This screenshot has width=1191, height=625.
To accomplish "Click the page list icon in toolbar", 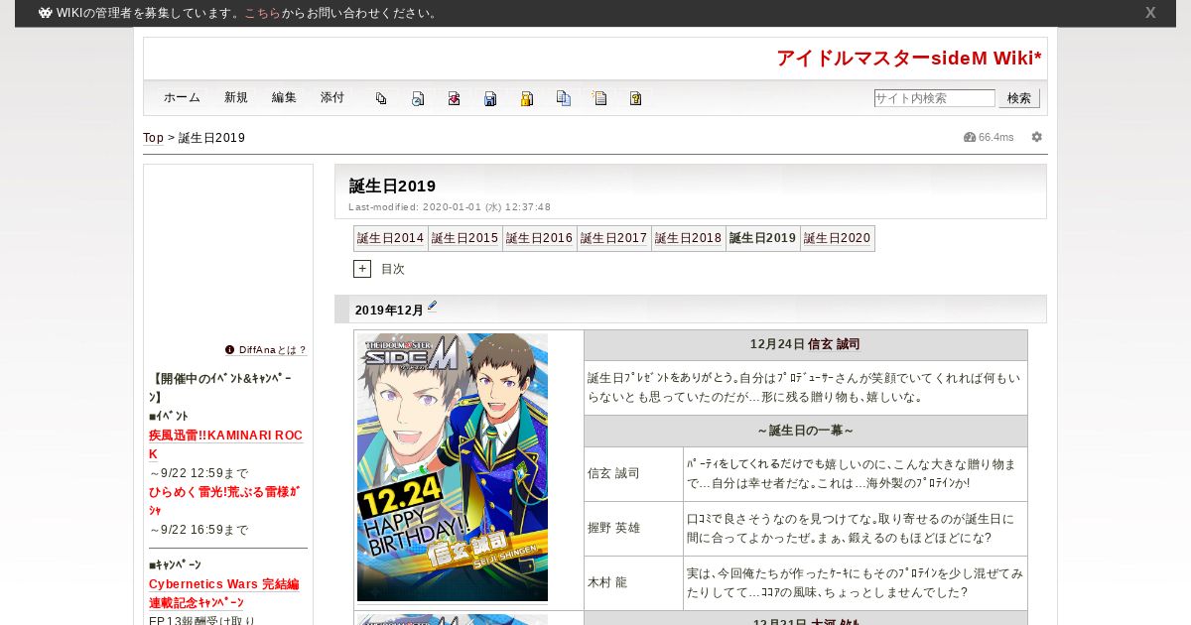I will coord(381,98).
